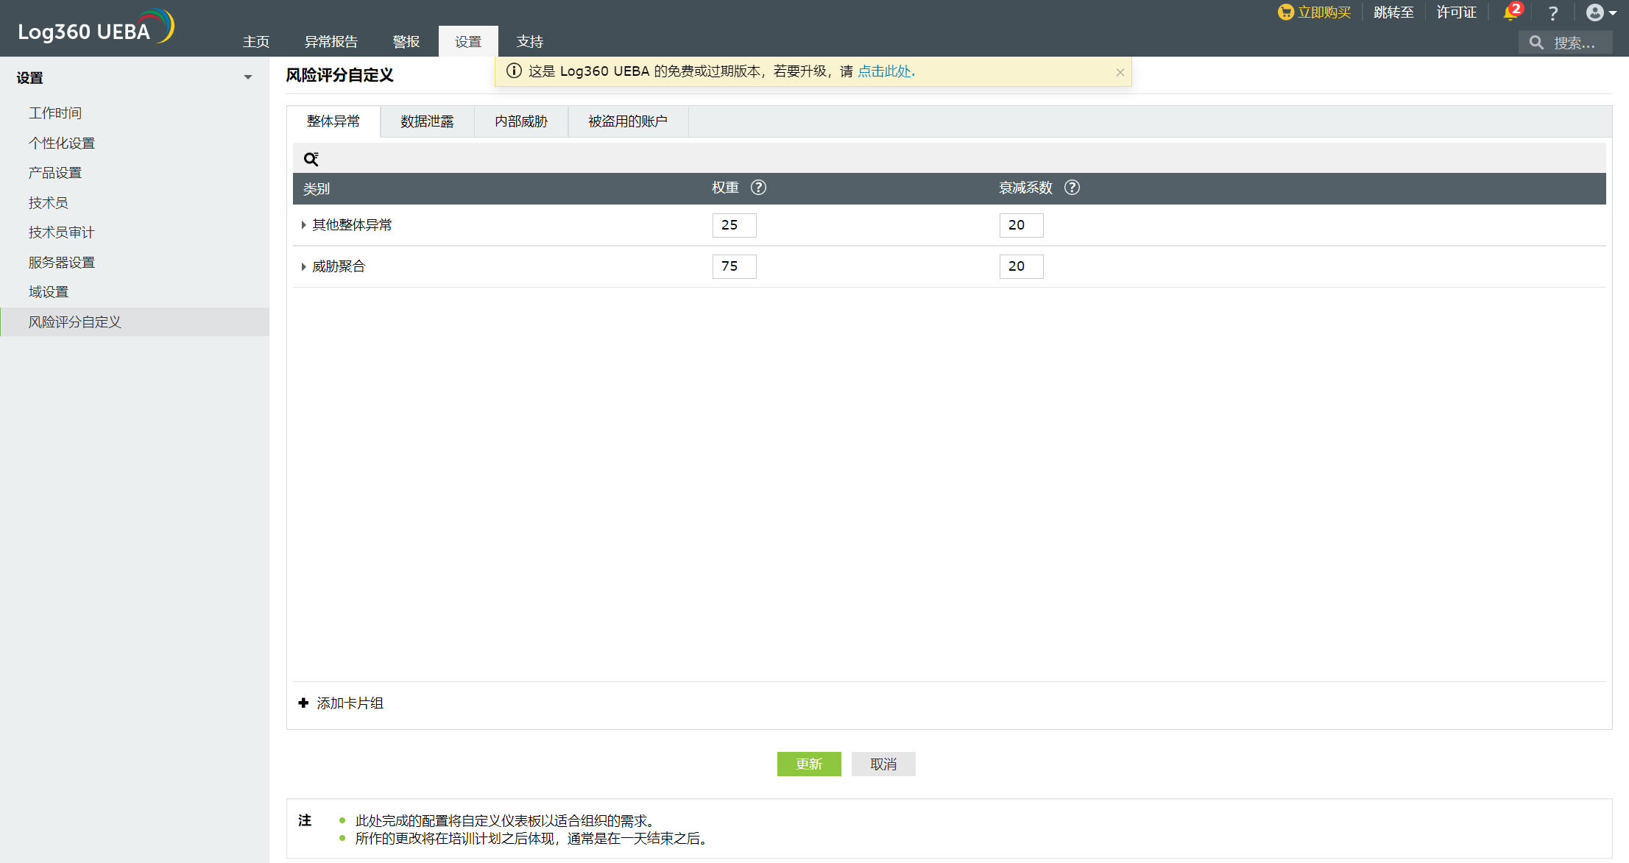Image resolution: width=1629 pixels, height=863 pixels.
Task: Open the notification bell with badge
Action: pos(1511,13)
